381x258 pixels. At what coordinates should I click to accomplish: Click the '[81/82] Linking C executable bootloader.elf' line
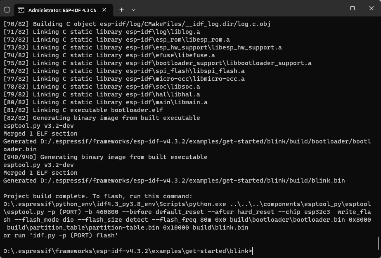pos(83,110)
